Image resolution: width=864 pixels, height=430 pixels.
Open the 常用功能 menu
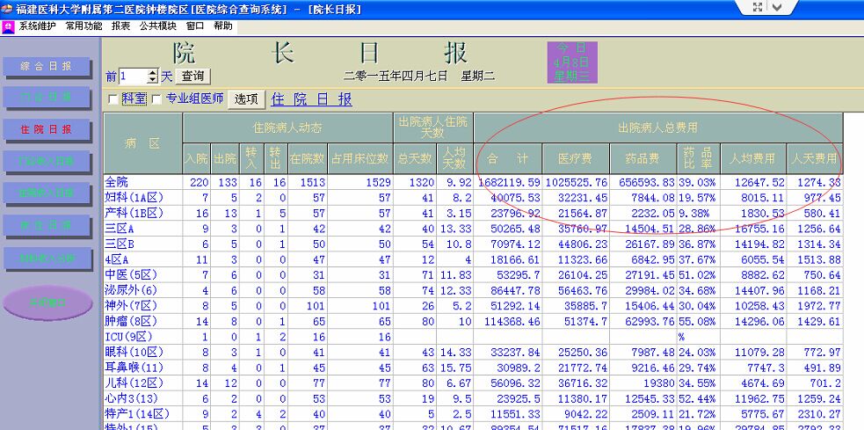[83, 26]
